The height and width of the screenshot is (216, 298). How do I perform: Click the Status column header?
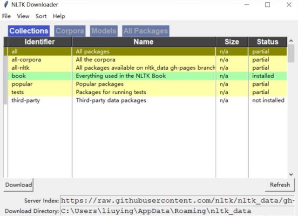pyautogui.click(x=268, y=42)
